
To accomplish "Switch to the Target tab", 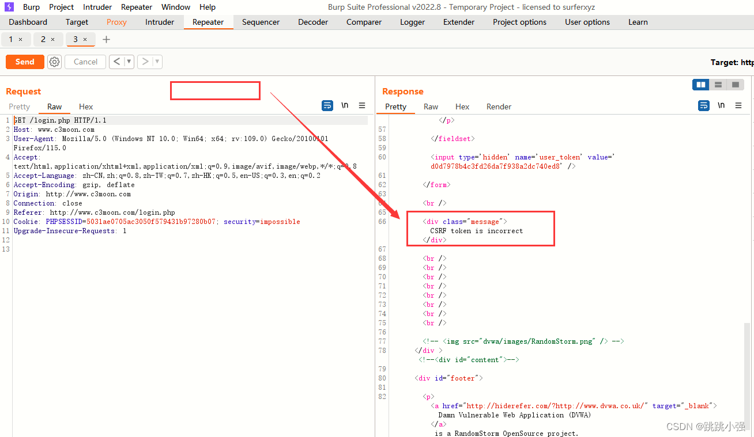I will pyautogui.click(x=77, y=22).
